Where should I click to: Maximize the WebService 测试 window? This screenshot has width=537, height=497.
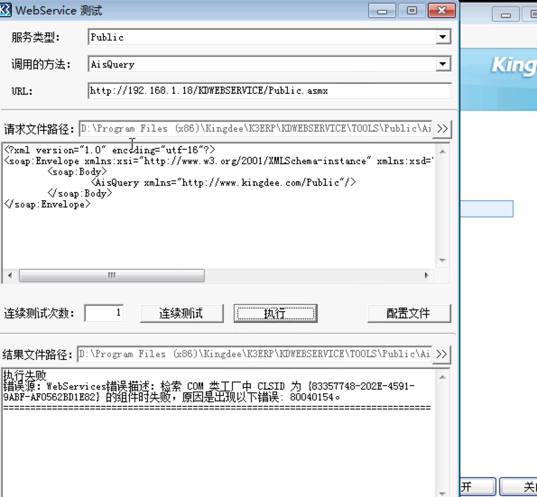click(x=412, y=11)
